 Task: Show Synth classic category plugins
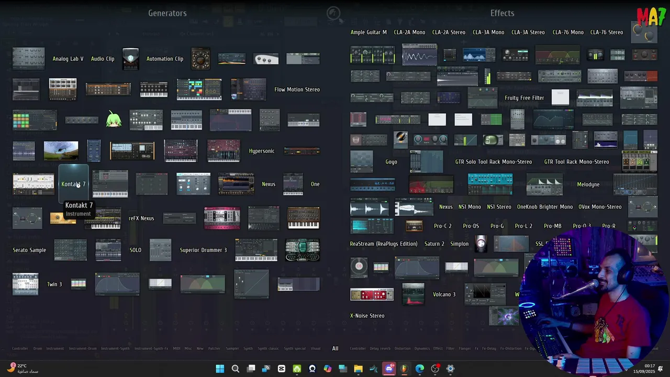[269, 349]
